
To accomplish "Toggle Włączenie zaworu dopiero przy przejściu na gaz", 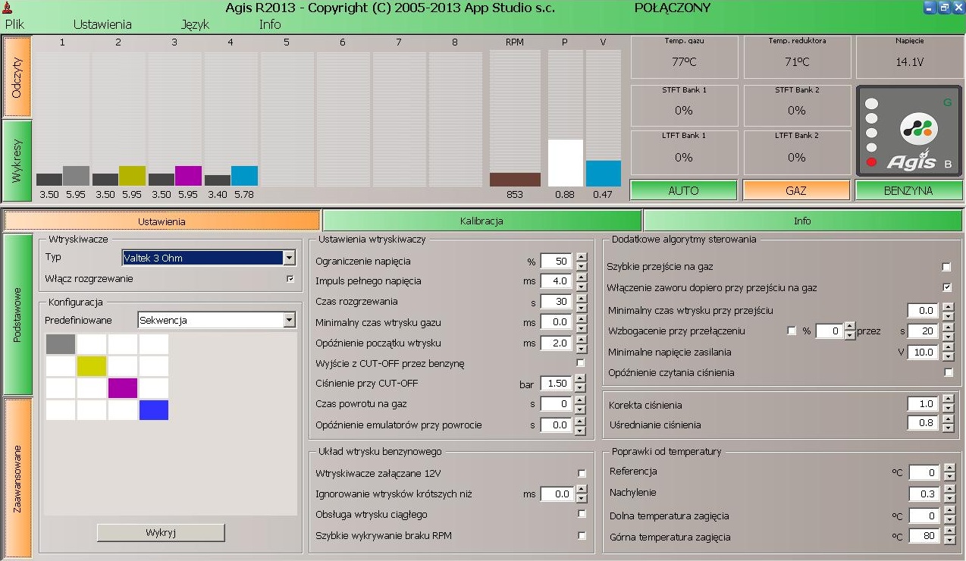I will click(946, 287).
